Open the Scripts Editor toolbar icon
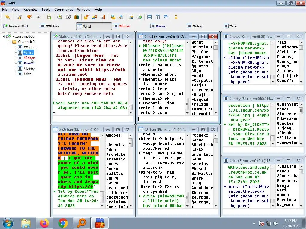306x229 pixels. [49, 17]
